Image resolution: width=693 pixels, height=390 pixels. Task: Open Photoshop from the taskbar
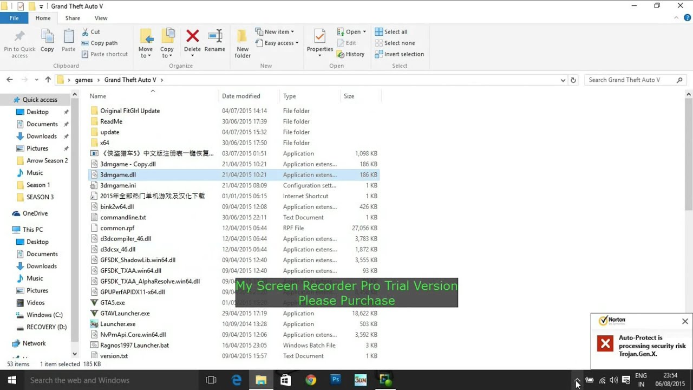(x=336, y=380)
